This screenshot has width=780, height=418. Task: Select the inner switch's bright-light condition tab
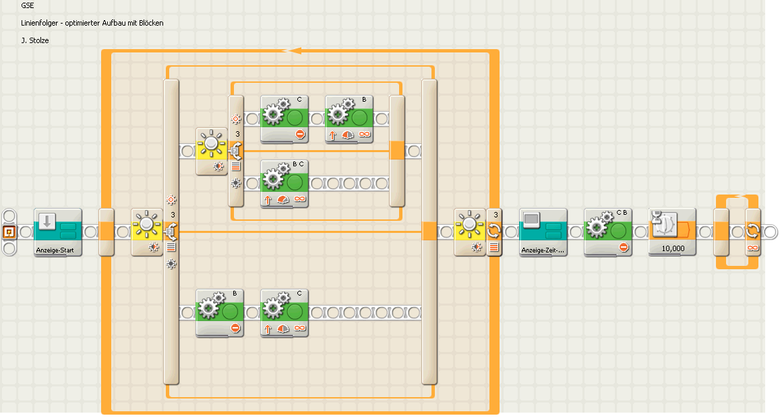pyautogui.click(x=235, y=119)
